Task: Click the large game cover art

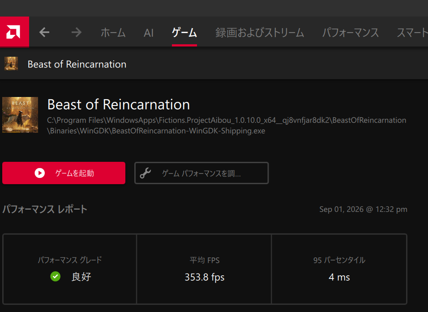Action: tap(20, 115)
